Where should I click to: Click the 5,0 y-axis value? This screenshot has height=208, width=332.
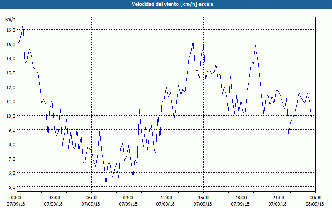click(12, 187)
